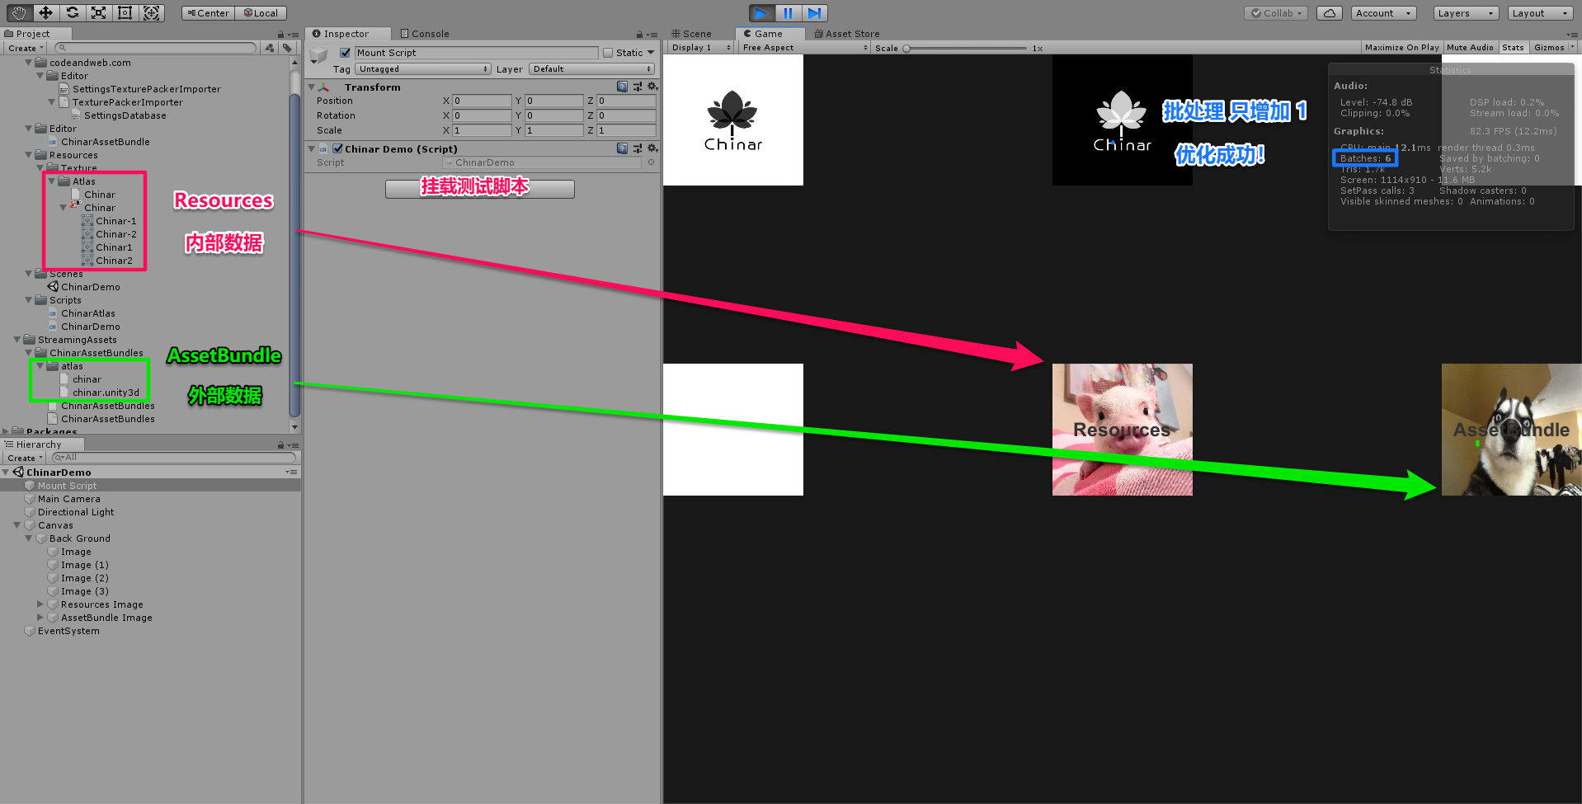1582x804 pixels.
Task: Expand AssetBundle Image in Hierarchy
Action: point(40,618)
